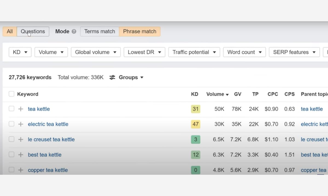Open the tea kettle parent topic link
Viewport: 328px width, 196px height.
[312, 109]
